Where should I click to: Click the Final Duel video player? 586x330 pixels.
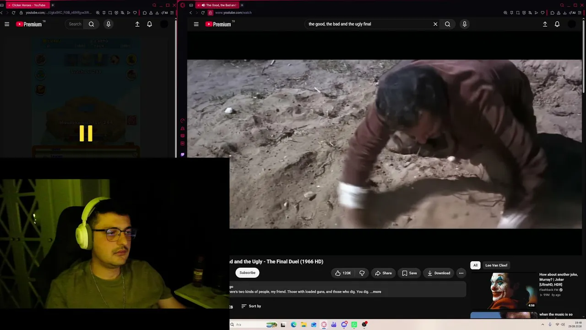[x=385, y=144]
